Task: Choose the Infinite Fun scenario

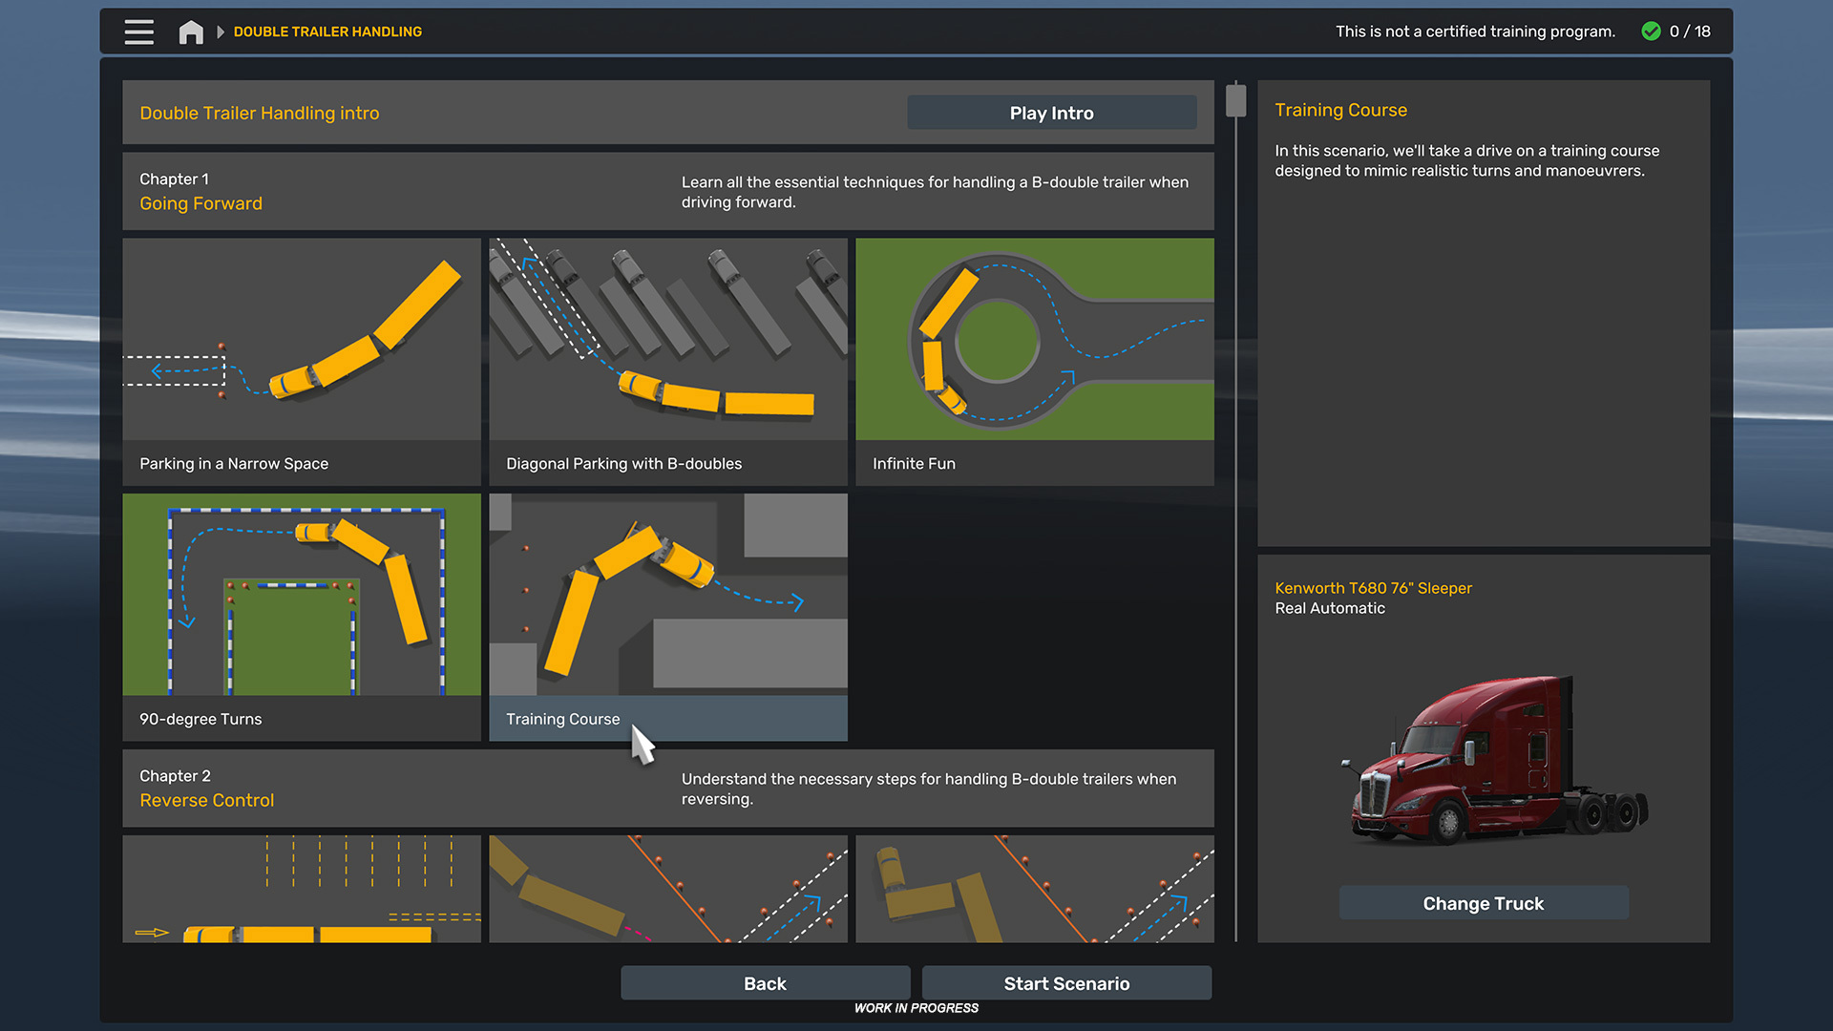Action: tap(1034, 361)
